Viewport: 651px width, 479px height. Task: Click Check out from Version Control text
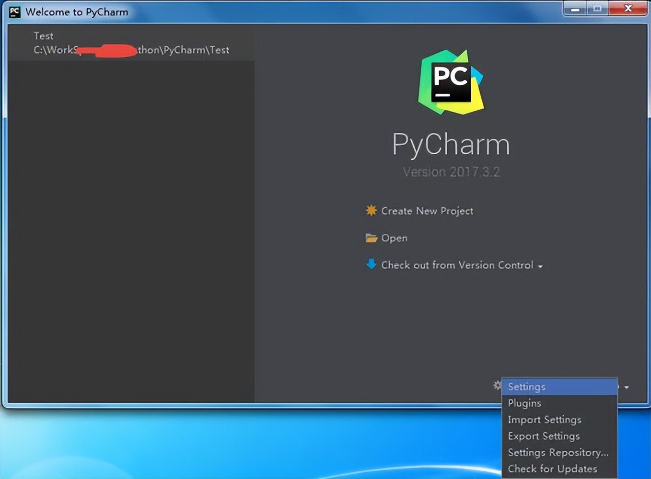(457, 265)
